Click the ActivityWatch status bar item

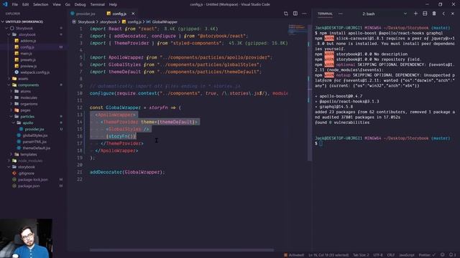294,255
